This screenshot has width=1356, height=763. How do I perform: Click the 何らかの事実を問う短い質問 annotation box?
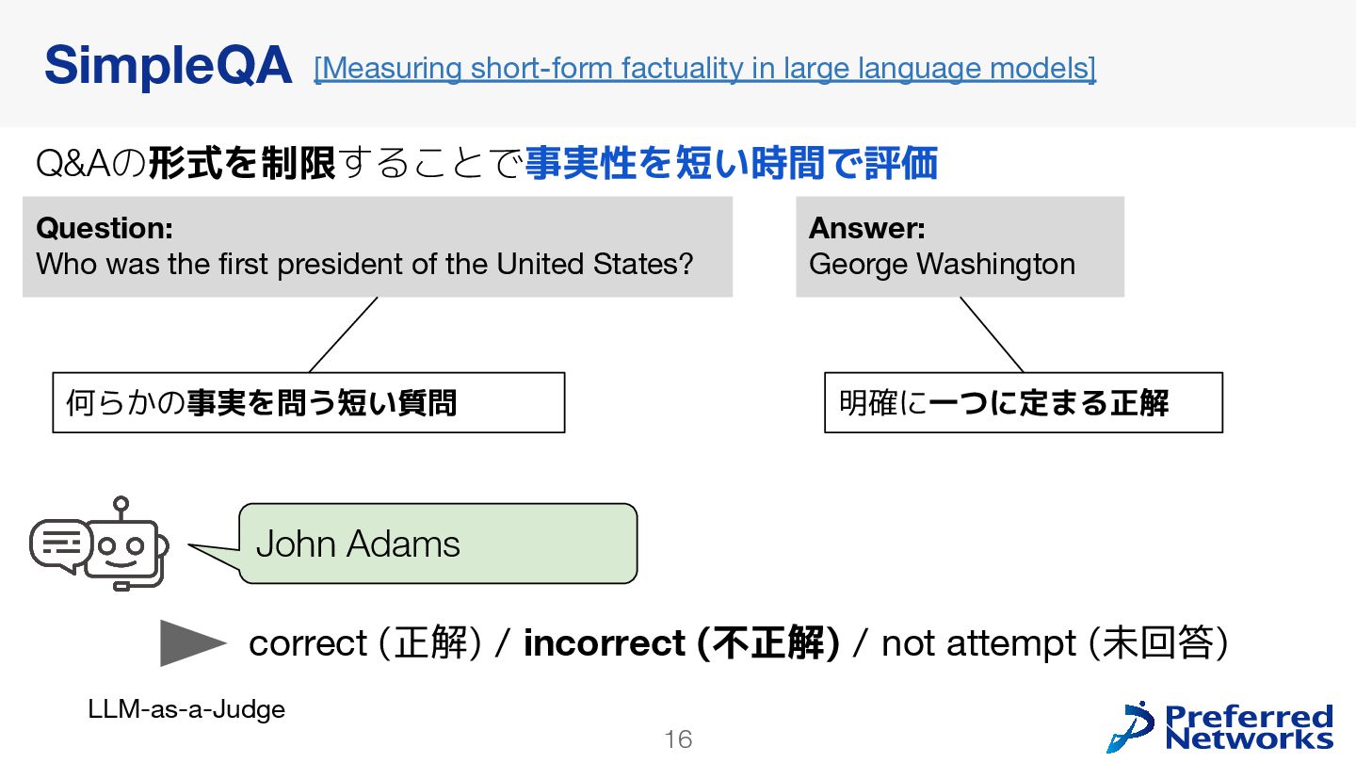309,402
